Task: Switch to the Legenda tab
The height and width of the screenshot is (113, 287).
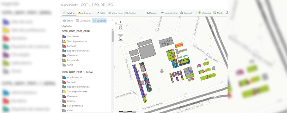Action: point(99,21)
